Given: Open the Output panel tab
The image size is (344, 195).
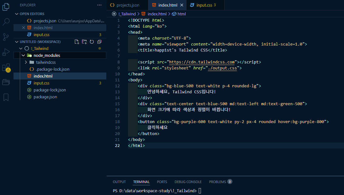Looking at the screenshot, I should pyautogui.click(x=119, y=182).
